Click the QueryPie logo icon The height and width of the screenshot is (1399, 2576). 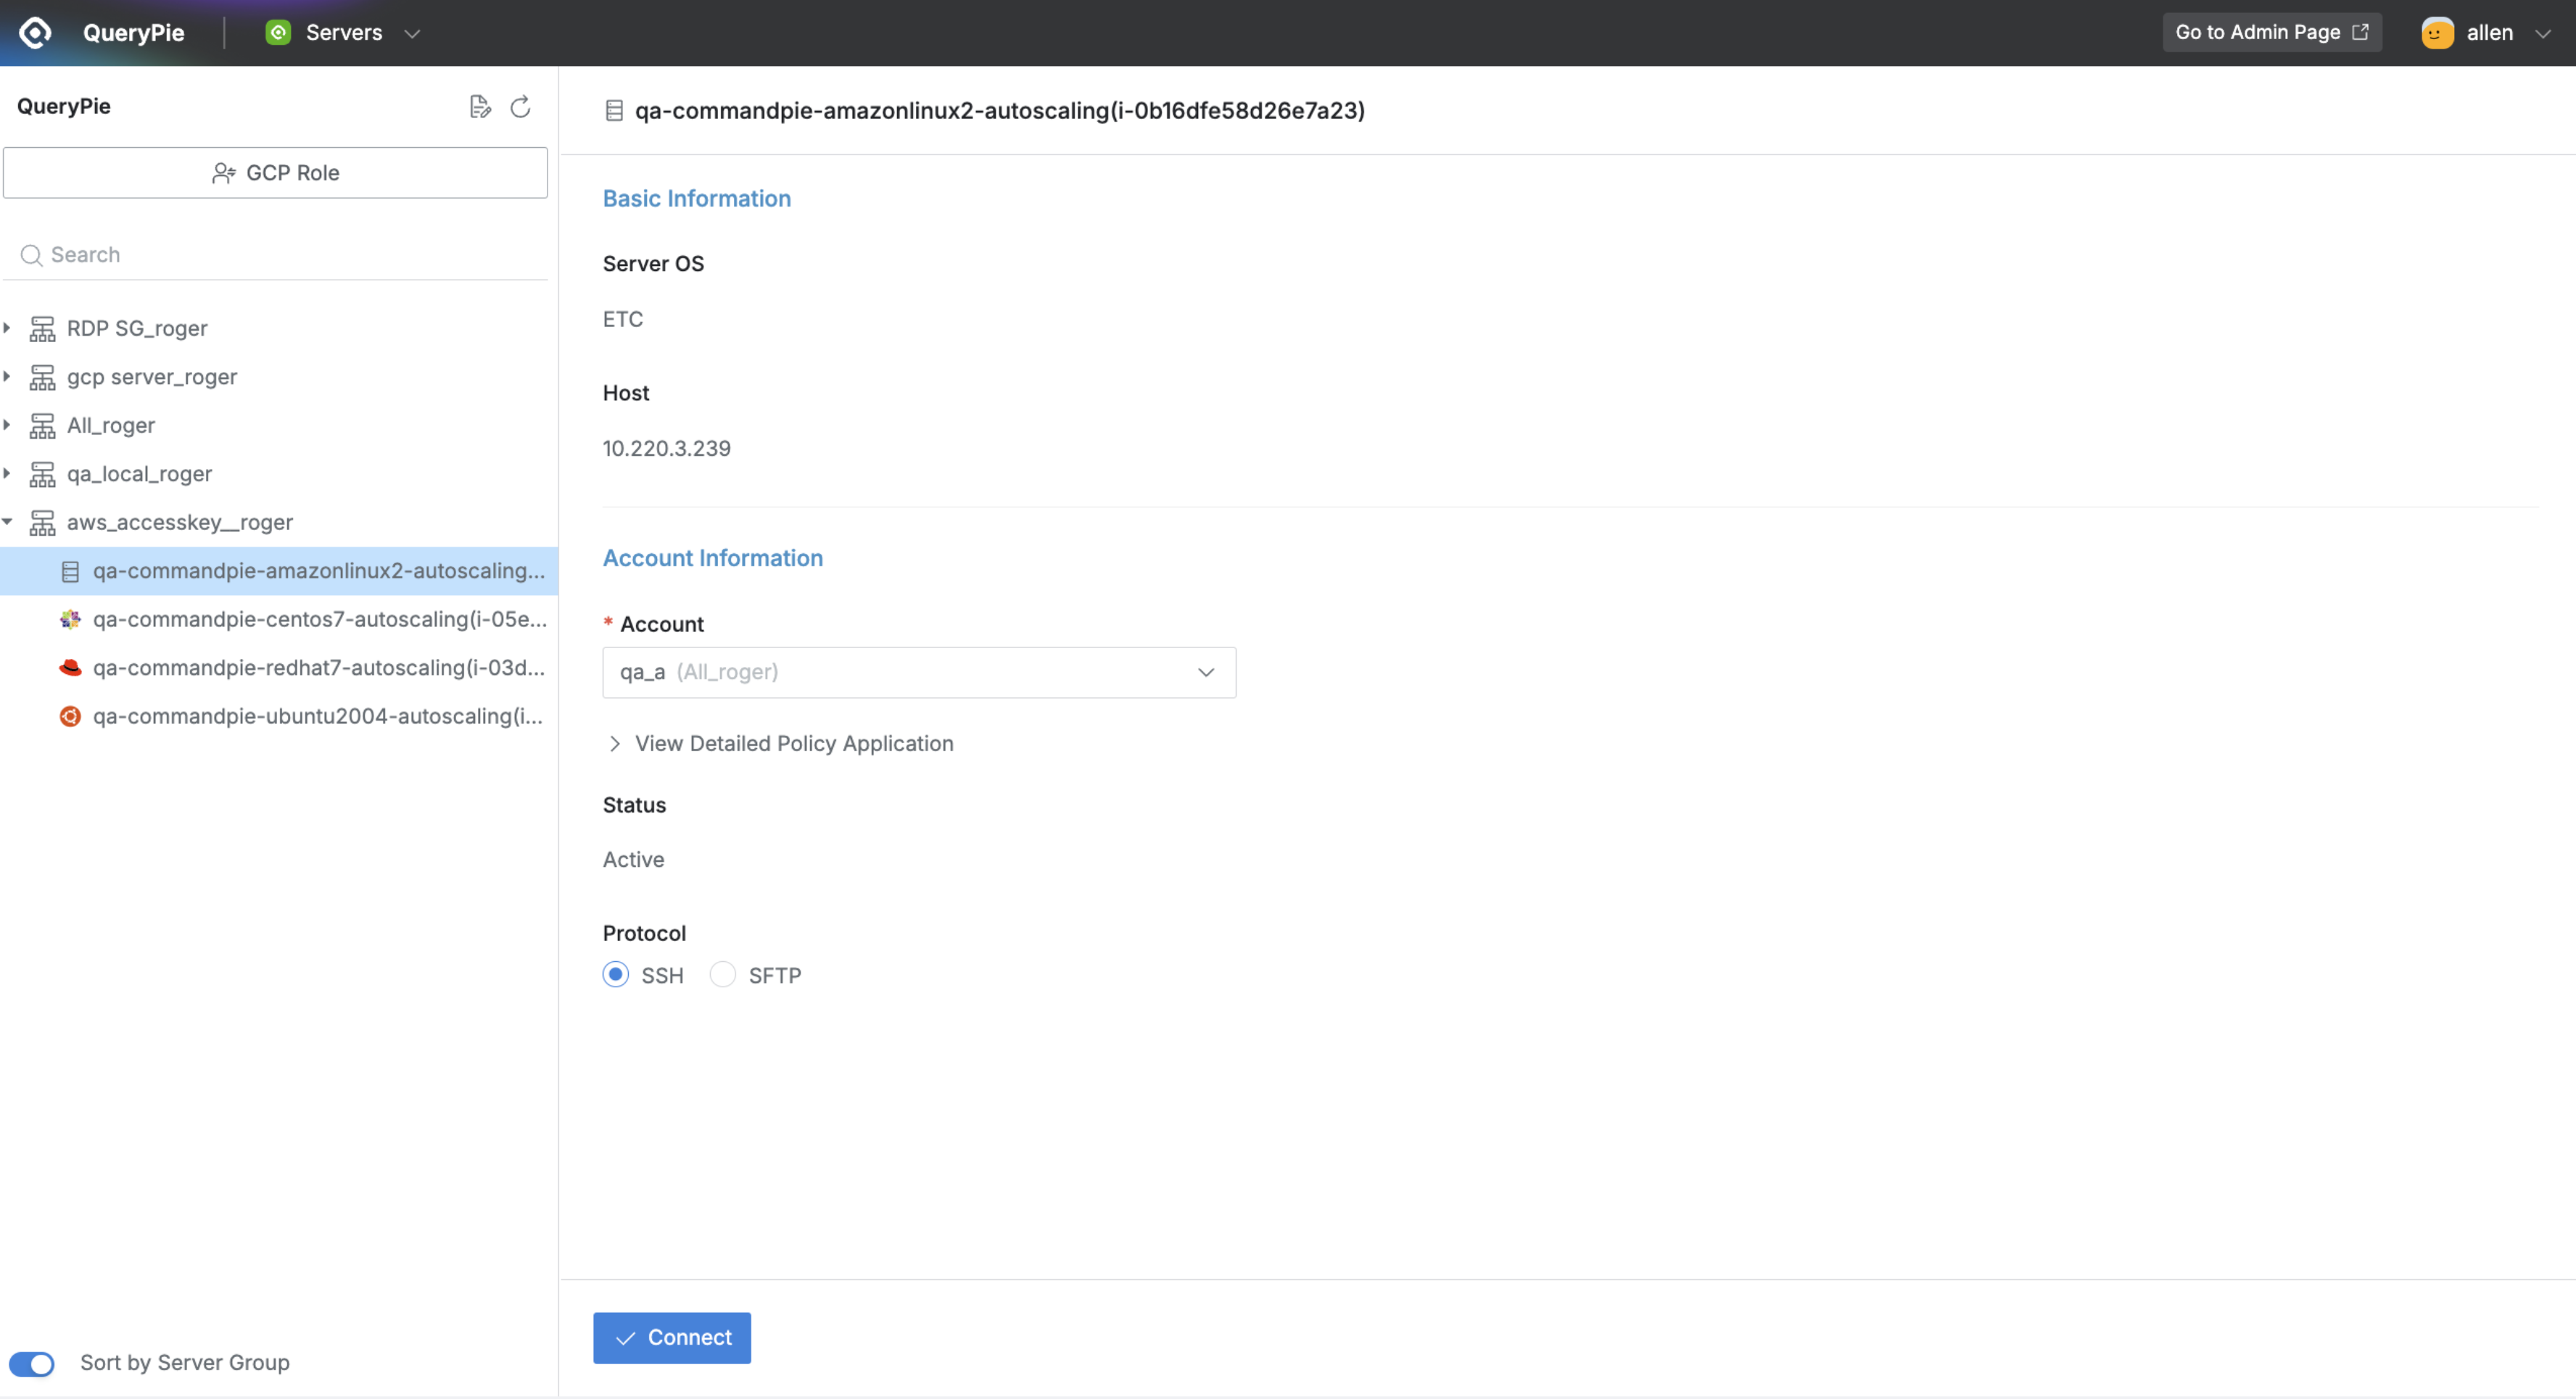click(x=36, y=33)
